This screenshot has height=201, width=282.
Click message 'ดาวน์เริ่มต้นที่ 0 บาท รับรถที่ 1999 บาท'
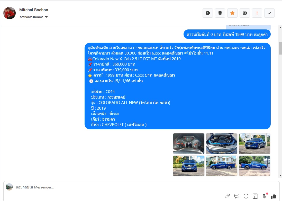227,34
